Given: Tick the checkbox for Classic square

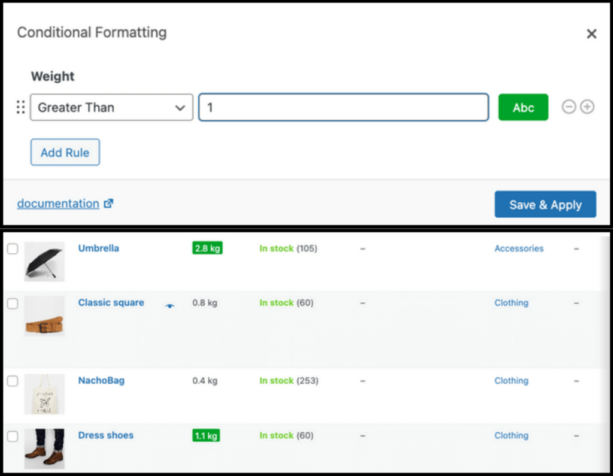Looking at the screenshot, I should coord(13,304).
